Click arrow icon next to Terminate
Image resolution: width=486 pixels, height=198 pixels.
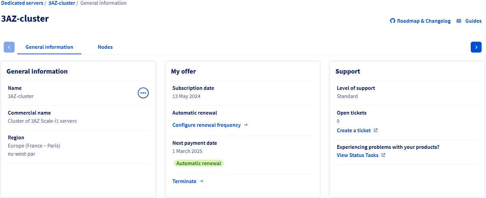[x=201, y=181]
